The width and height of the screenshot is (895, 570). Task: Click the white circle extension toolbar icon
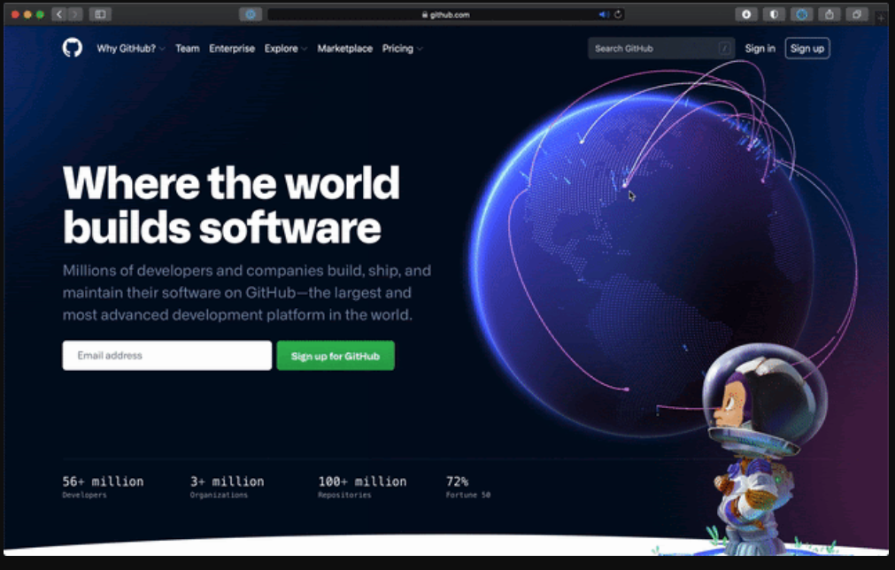point(746,14)
